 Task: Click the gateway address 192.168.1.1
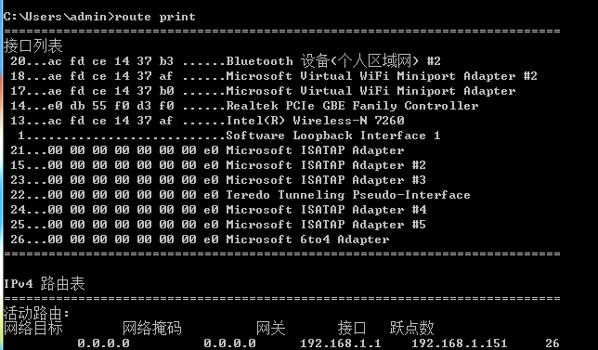[x=341, y=344]
